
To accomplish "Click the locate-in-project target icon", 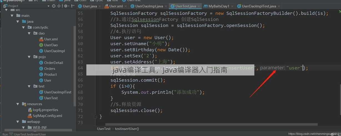I will click(x=54, y=6).
